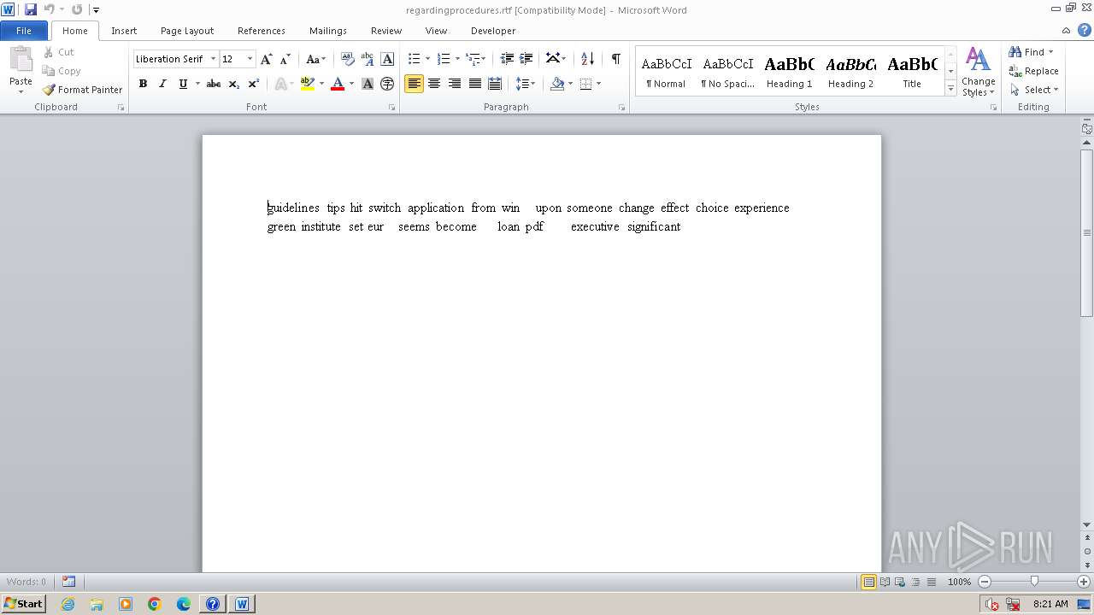Screen dimensions: 1094x615
Task: Open Google Chrome from taskbar
Action: pos(155,604)
